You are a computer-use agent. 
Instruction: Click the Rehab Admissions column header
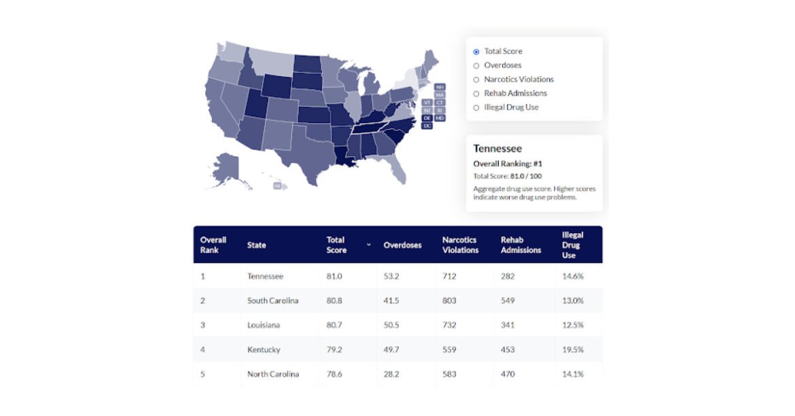pyautogui.click(x=520, y=245)
